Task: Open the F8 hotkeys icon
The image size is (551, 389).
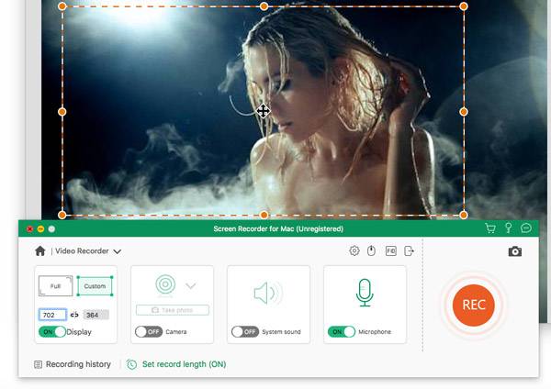Action: pyautogui.click(x=391, y=250)
